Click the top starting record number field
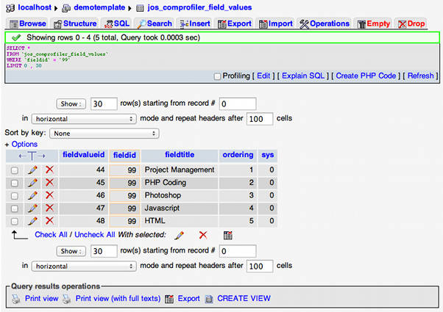This screenshot has width=443, height=312. pos(237,104)
